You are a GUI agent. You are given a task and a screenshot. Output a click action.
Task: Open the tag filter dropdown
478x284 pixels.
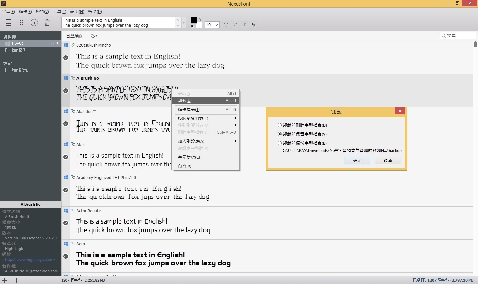94,36
